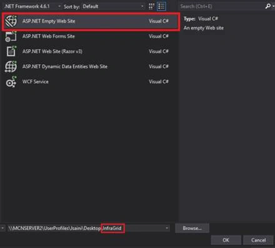Select the 'ASP.NET Web Forms Site' template name

click(x=49, y=36)
